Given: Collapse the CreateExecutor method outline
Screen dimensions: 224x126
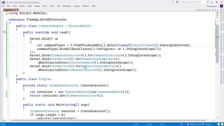Looking at the screenshot, I should [8, 85].
